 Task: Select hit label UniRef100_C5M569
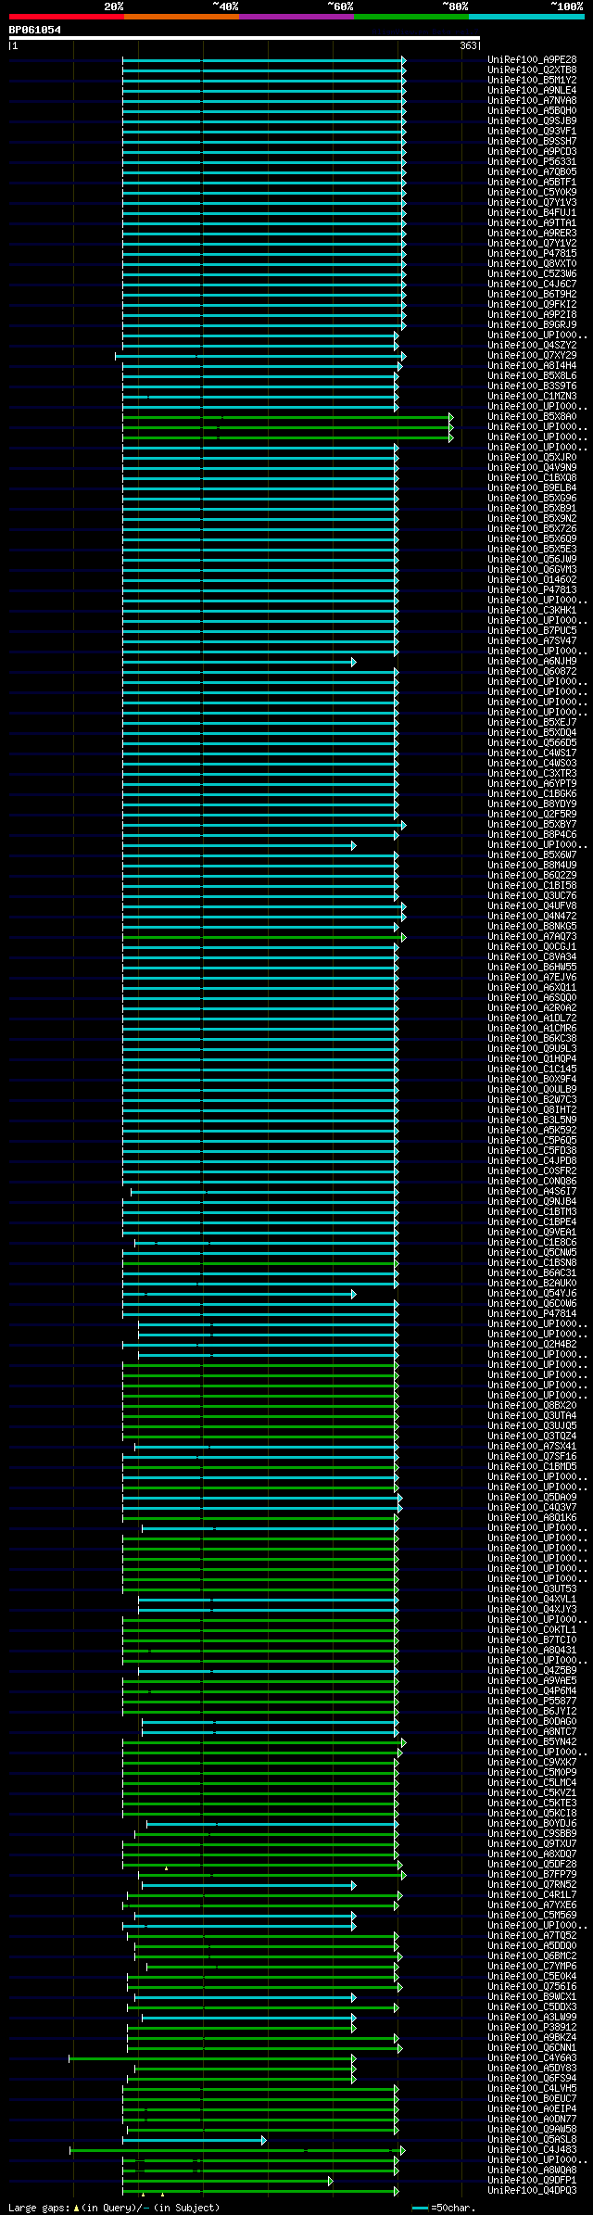point(532,1915)
